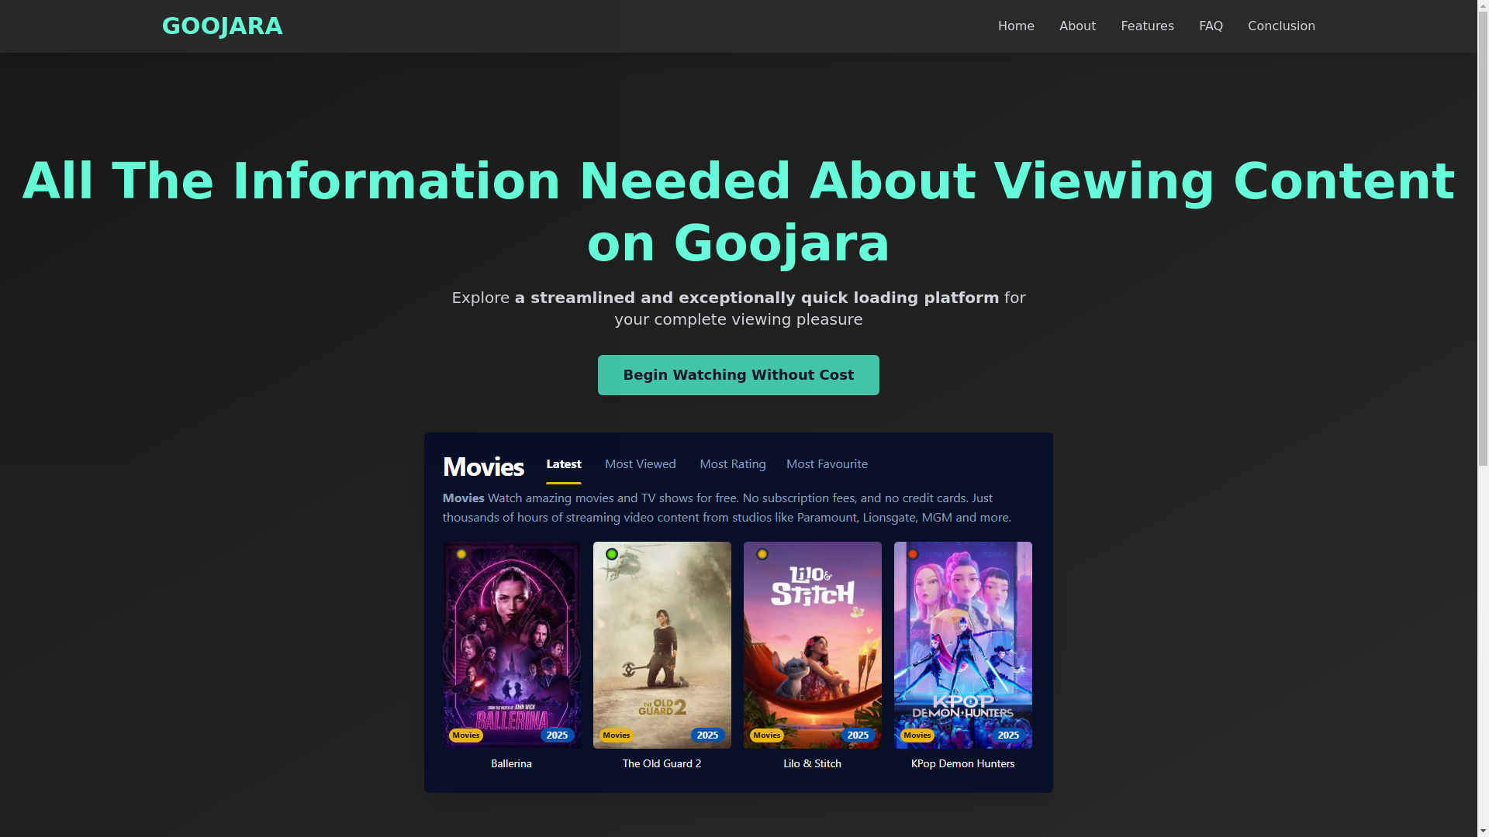This screenshot has width=1489, height=837.
Task: Open the Ballerina movie poster
Action: click(x=512, y=645)
